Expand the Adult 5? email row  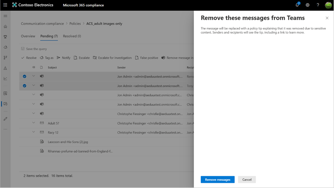pos(33,122)
